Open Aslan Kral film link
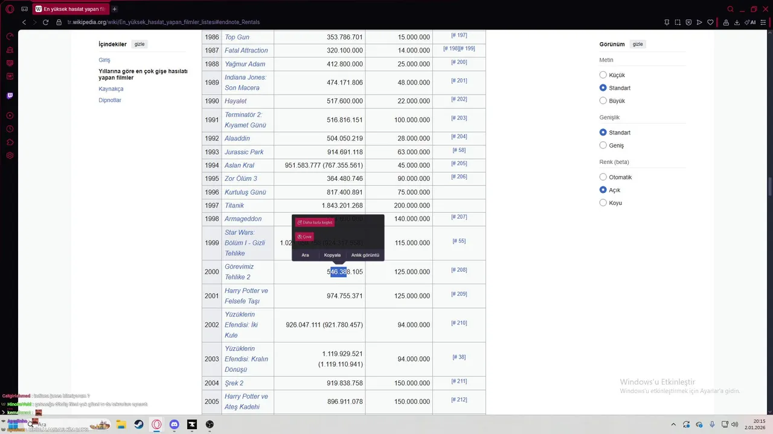The height and width of the screenshot is (434, 773). pyautogui.click(x=239, y=165)
